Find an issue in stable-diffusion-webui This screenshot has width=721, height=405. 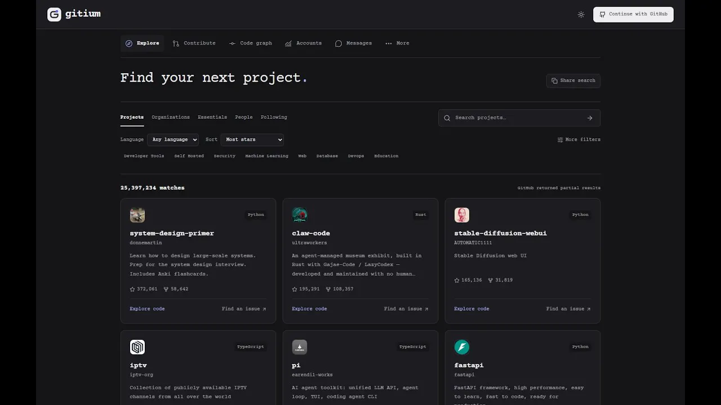click(x=568, y=309)
